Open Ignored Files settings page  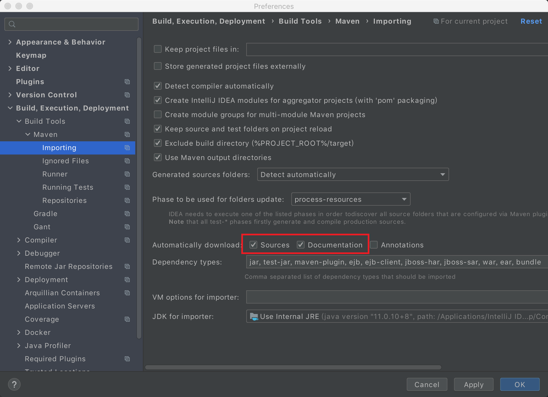65,161
